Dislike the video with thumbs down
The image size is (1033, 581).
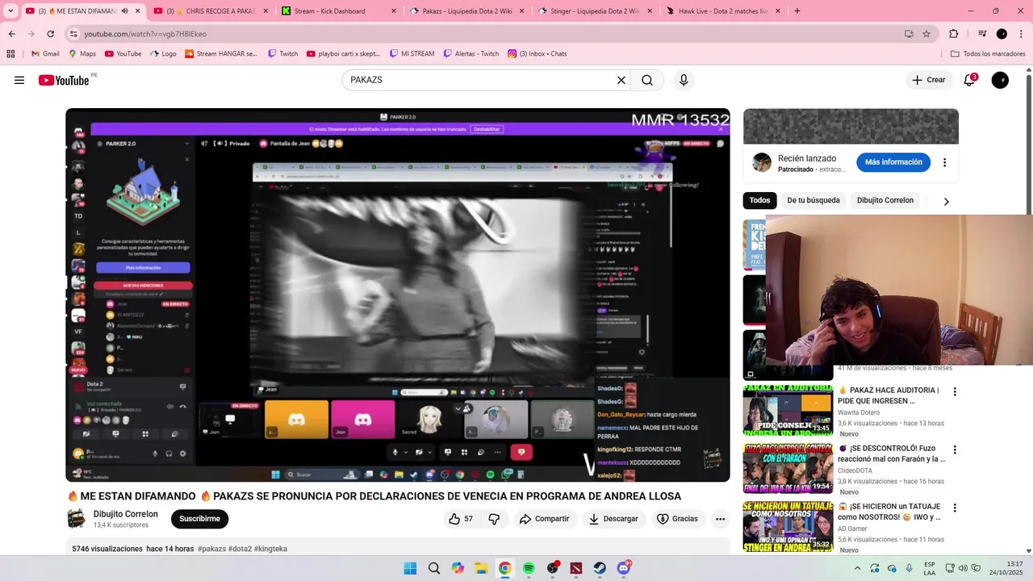tap(494, 519)
